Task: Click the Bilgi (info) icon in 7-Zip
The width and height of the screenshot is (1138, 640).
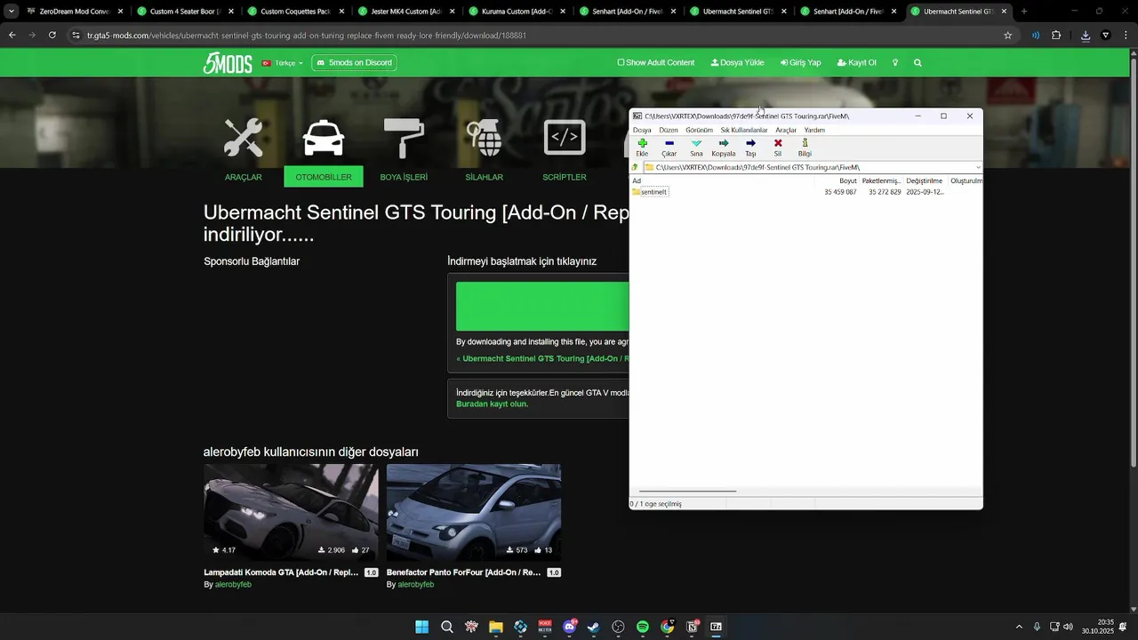Action: click(805, 143)
